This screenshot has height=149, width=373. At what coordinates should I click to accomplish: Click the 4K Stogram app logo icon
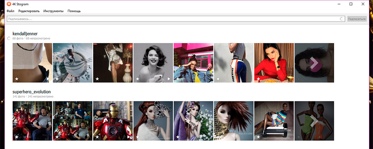9,4
